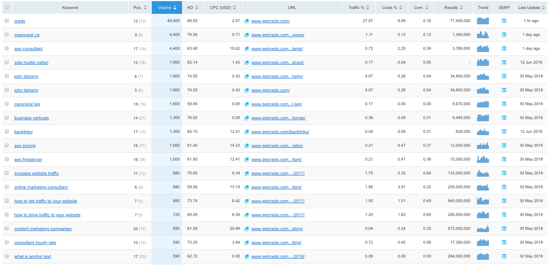The height and width of the screenshot is (265, 553).
Task: Open the SERP icon for seo consultant row
Action: click(504, 48)
